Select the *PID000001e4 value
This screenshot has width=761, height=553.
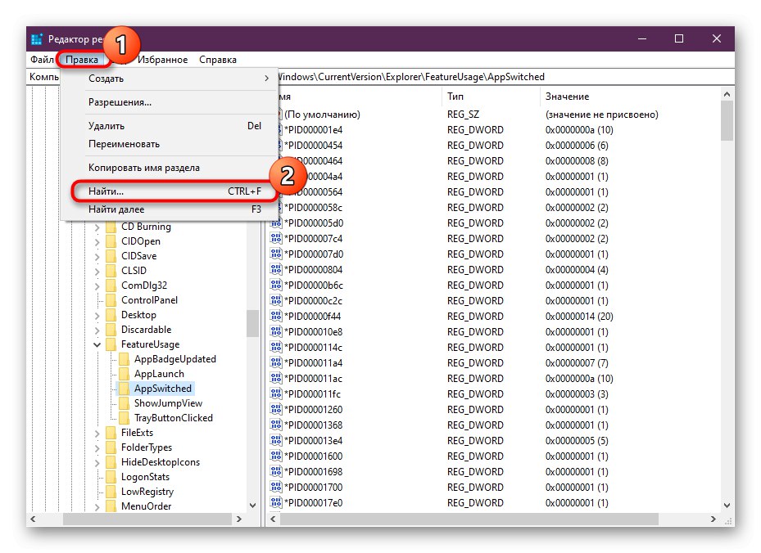click(314, 130)
